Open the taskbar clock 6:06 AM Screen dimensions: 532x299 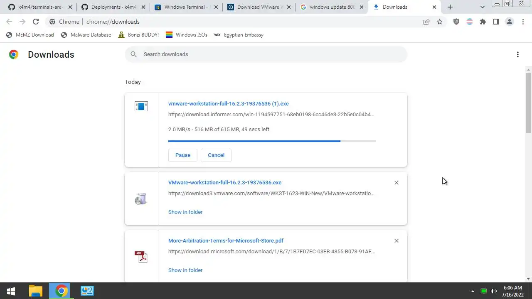513,291
